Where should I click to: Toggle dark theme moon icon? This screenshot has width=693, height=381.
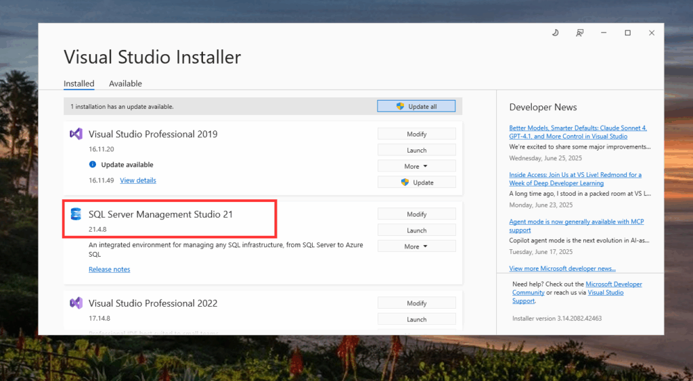[x=556, y=32]
